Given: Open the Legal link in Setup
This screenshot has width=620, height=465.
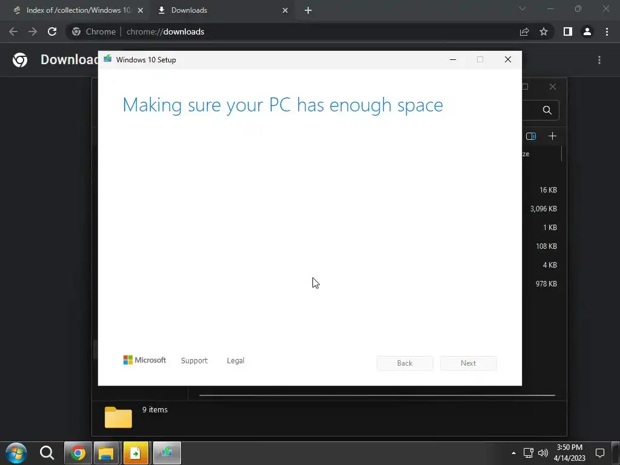Looking at the screenshot, I should click(236, 361).
